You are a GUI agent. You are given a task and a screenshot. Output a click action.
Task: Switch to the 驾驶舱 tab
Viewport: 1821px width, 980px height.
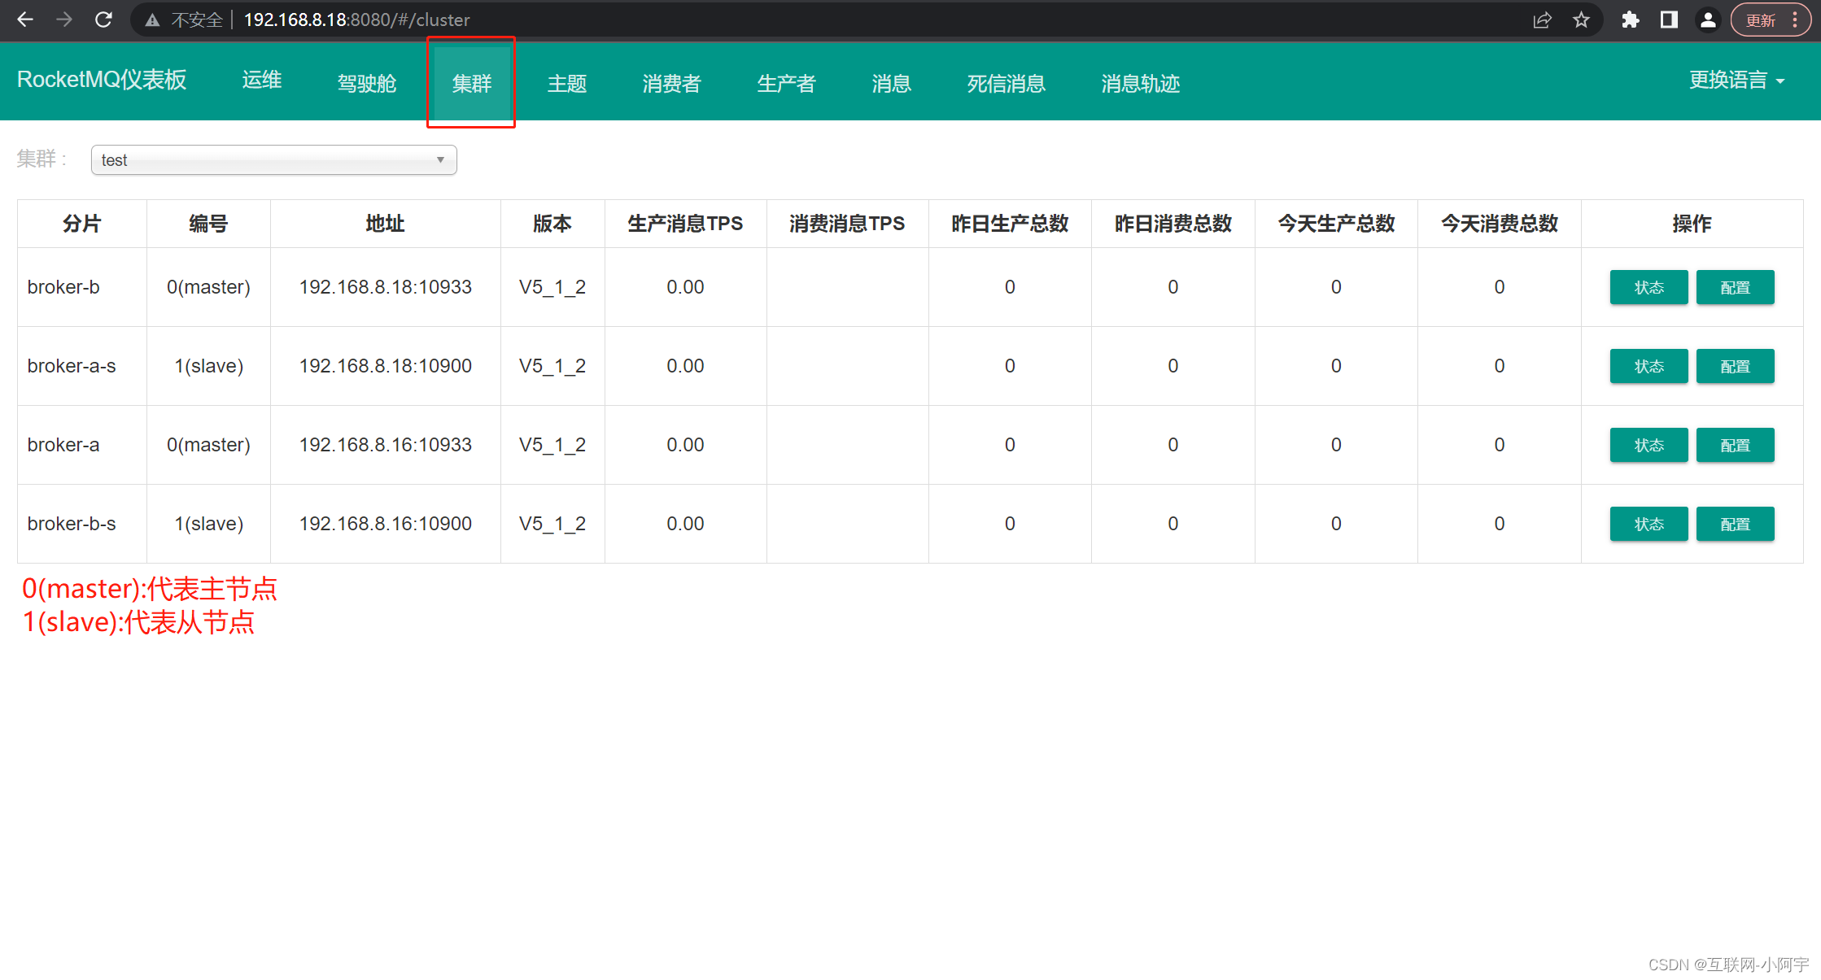pos(367,83)
